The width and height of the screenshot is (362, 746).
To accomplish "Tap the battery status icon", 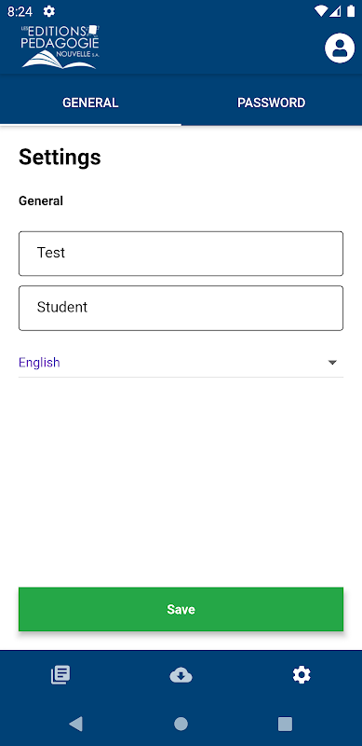I will [351, 11].
